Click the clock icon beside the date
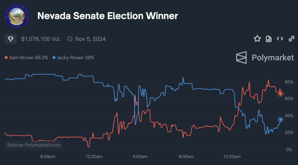Viewport: 298px width, 165px height. coord(70,39)
